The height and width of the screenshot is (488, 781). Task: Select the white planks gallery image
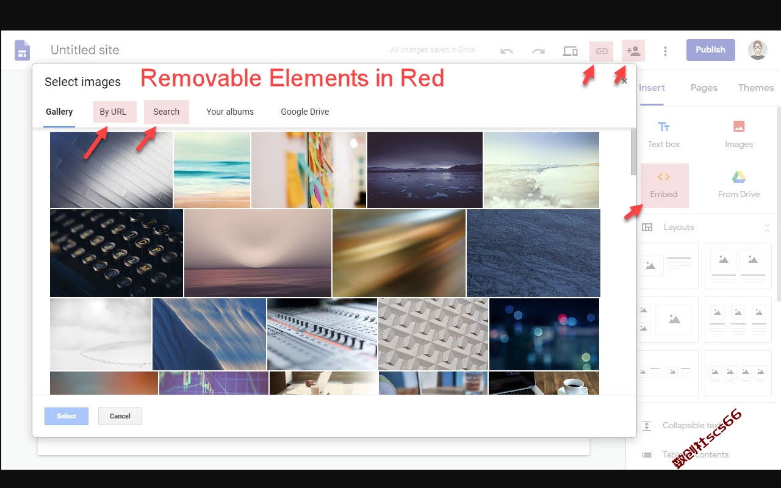pyautogui.click(x=111, y=170)
